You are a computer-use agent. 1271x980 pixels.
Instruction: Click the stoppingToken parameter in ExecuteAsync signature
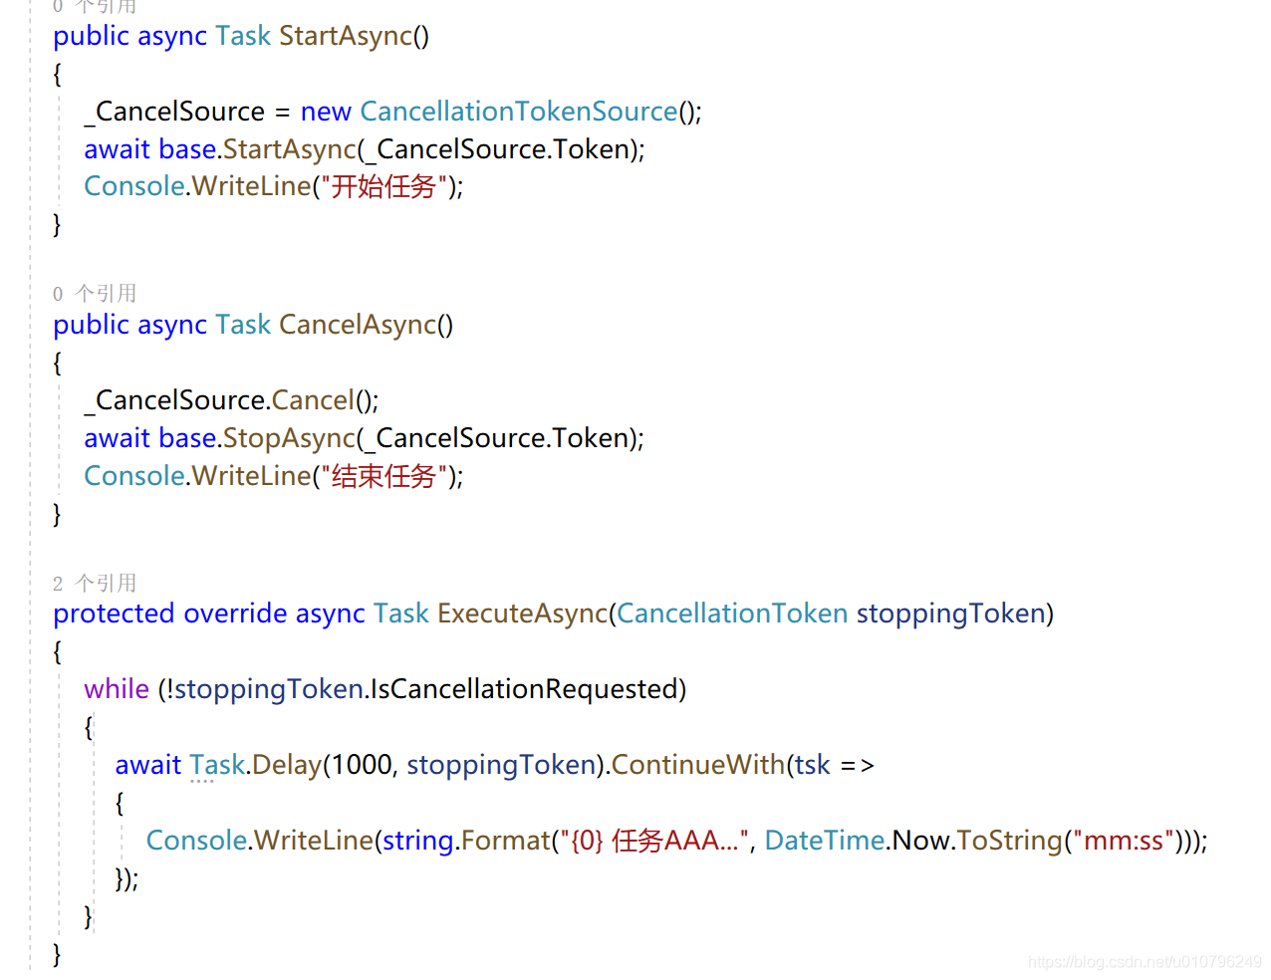tap(951, 612)
